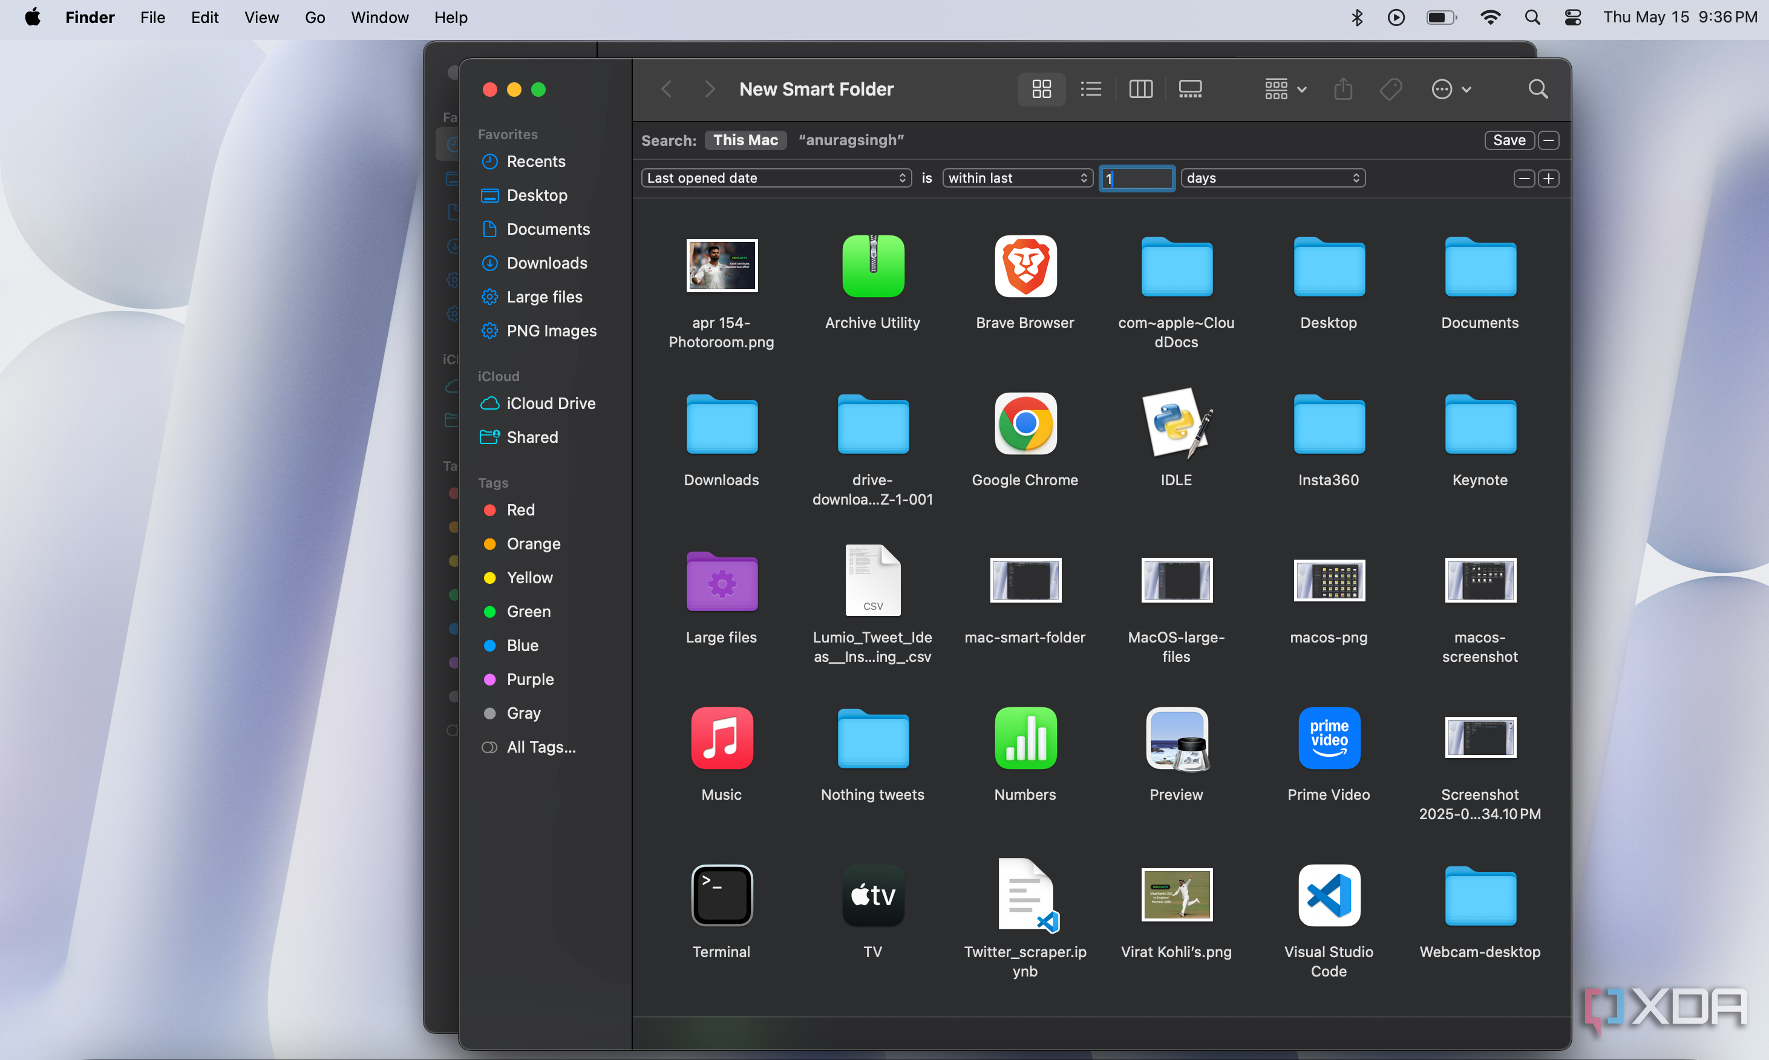Switch to list view in toolbar
Viewport: 1769px width, 1060px height.
1091,88
